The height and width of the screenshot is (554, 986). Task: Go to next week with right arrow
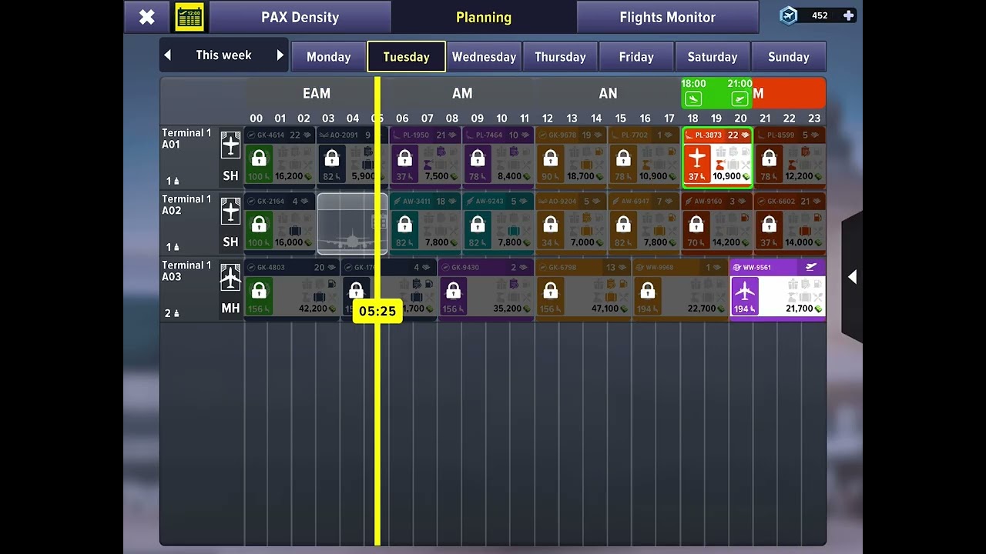coord(280,55)
